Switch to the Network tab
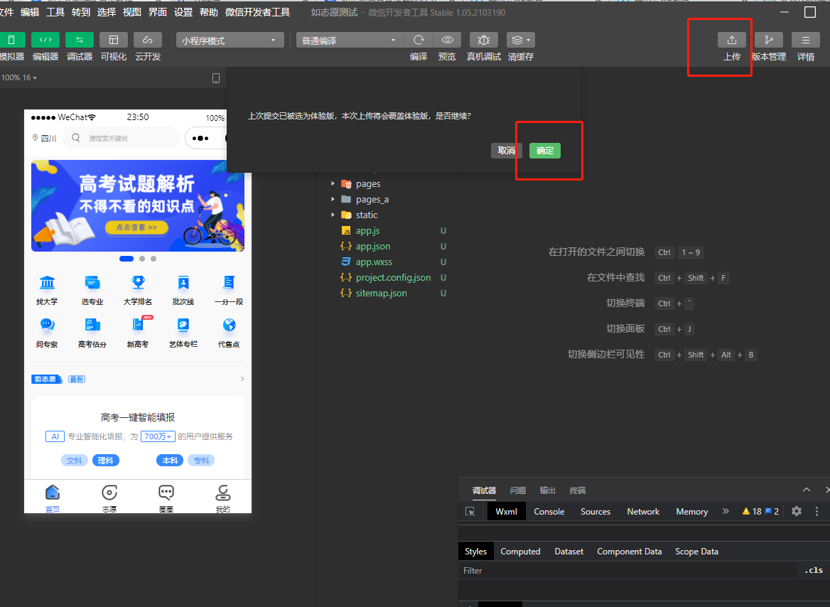Screen dimensions: 830x607 pos(643,512)
